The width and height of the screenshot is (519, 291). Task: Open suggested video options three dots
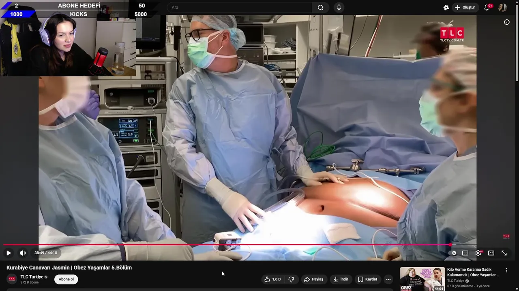506,270
